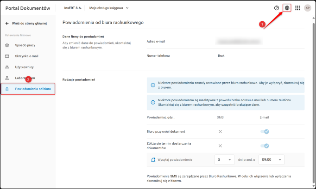Open the KP user avatar menu
The height and width of the screenshot is (189, 316).
point(307,8)
